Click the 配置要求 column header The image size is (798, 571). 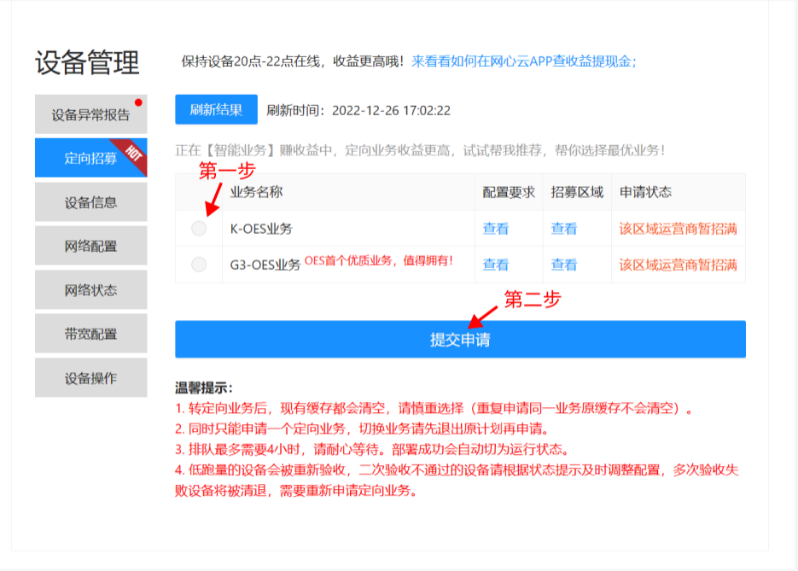[x=509, y=192]
